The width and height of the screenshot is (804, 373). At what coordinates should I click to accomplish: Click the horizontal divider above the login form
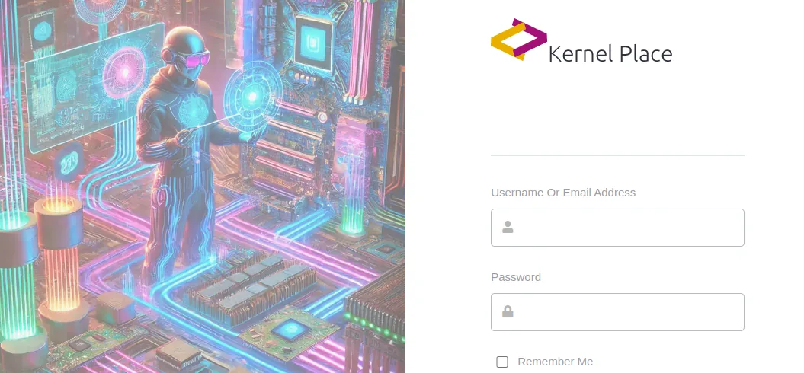click(617, 155)
